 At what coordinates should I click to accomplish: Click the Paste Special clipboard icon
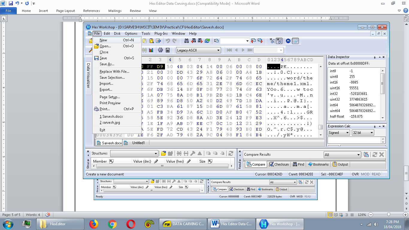coord(152,41)
